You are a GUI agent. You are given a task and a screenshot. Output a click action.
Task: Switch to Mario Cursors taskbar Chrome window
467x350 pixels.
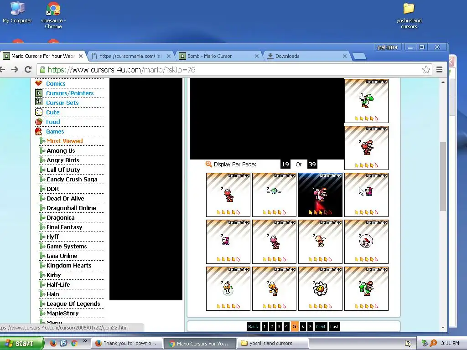200,343
